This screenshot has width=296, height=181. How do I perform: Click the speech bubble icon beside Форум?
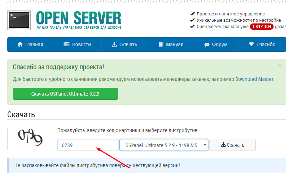click(x=207, y=44)
